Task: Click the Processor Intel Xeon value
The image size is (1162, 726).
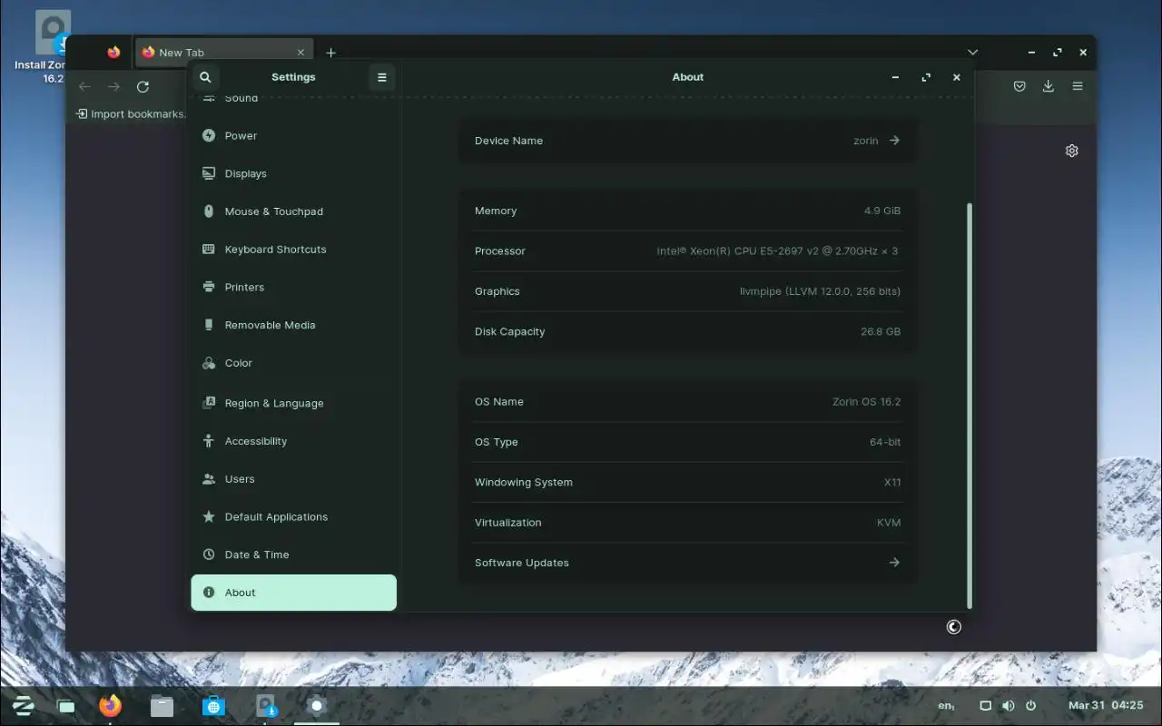Action: click(778, 251)
